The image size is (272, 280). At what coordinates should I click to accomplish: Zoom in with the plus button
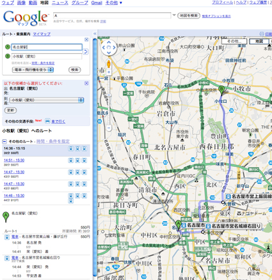(109, 72)
